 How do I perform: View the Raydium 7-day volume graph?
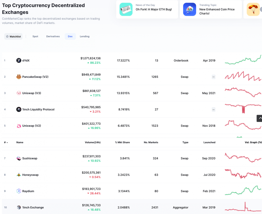pyautogui.click(x=243, y=190)
